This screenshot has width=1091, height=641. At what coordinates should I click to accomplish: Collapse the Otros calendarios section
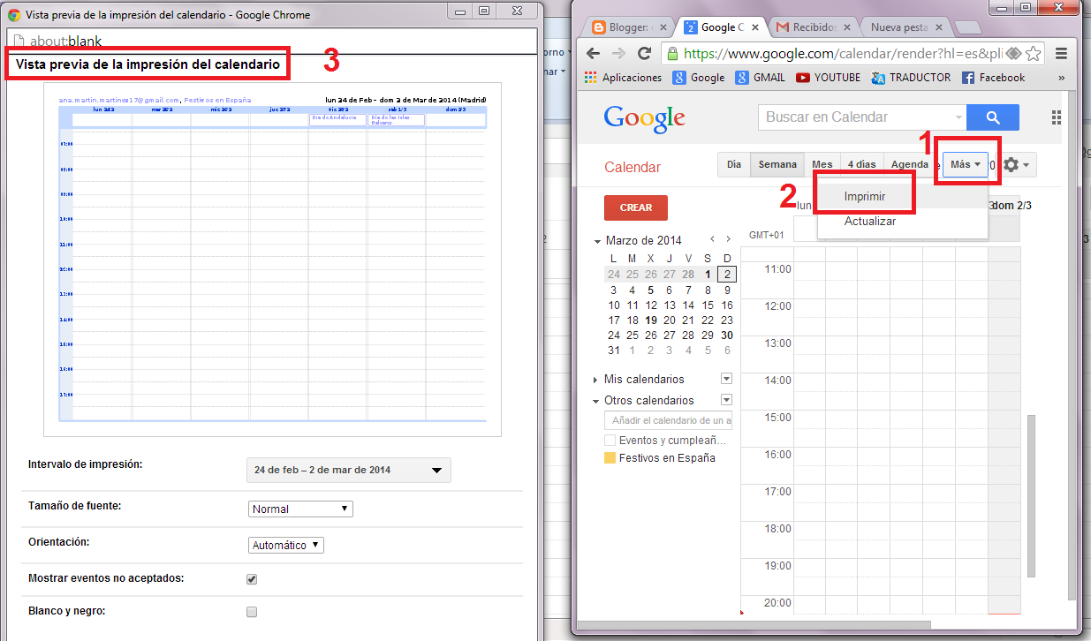(x=597, y=401)
